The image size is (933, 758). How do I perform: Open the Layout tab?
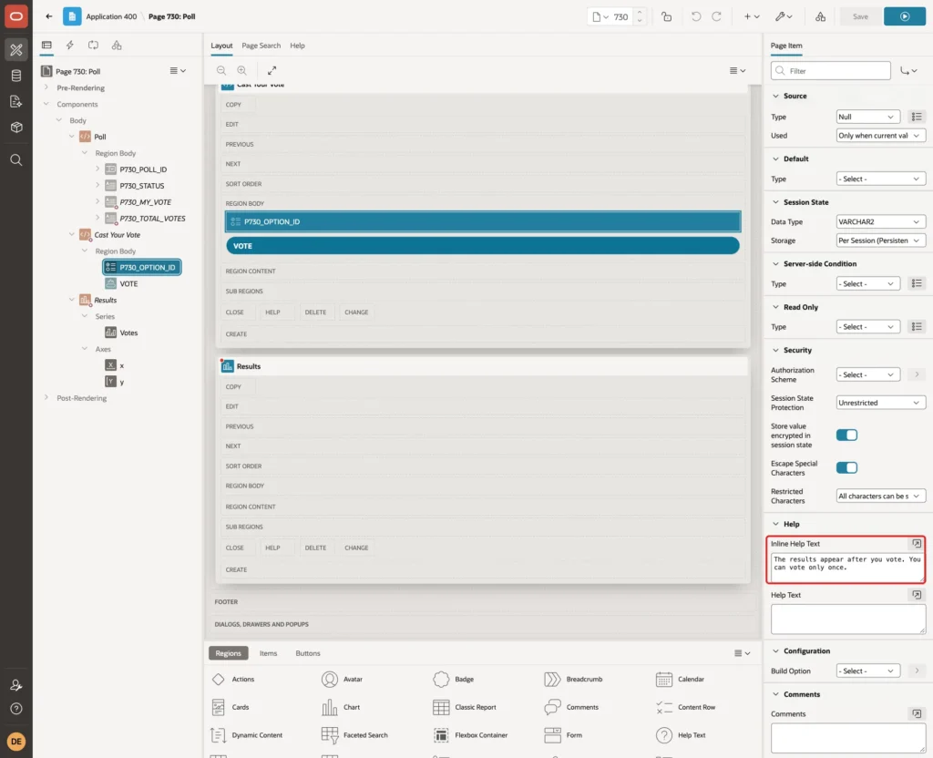tap(221, 46)
